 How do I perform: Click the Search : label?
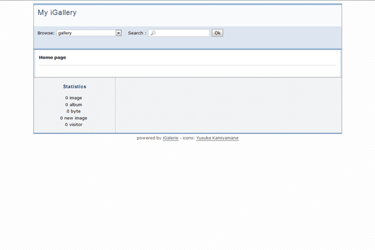137,33
